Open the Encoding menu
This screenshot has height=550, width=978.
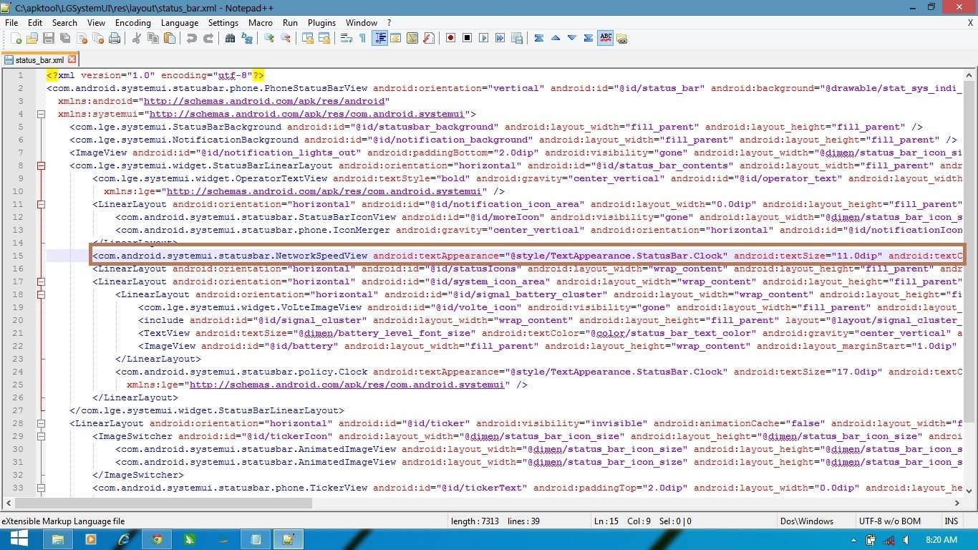133,22
